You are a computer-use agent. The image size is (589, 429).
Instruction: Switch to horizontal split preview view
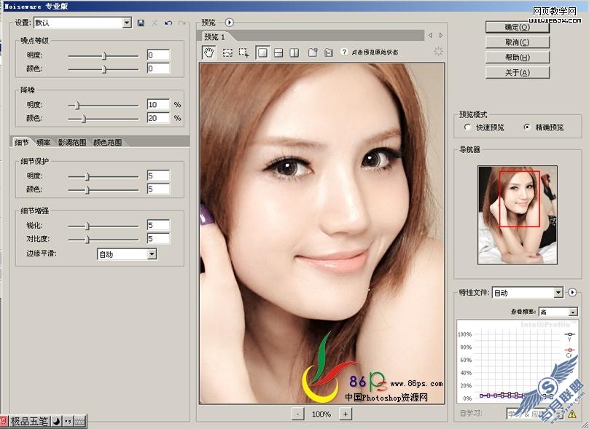278,52
